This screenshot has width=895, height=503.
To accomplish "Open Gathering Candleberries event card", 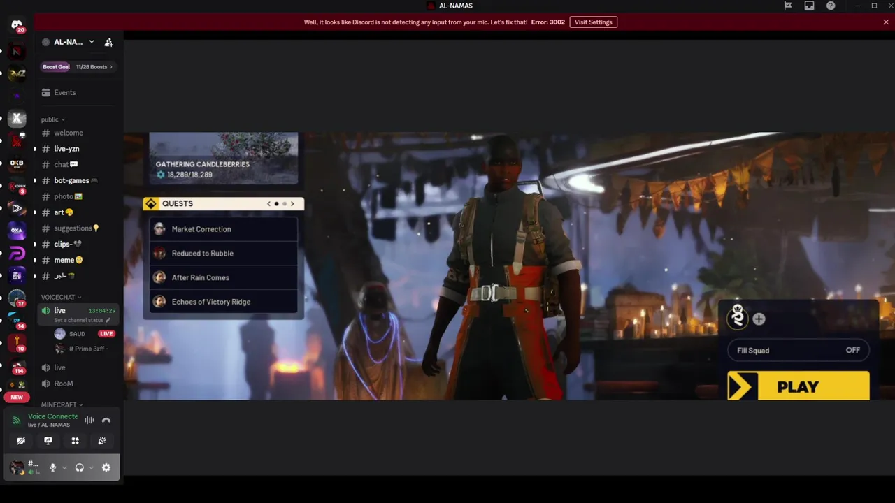I will 223,159.
